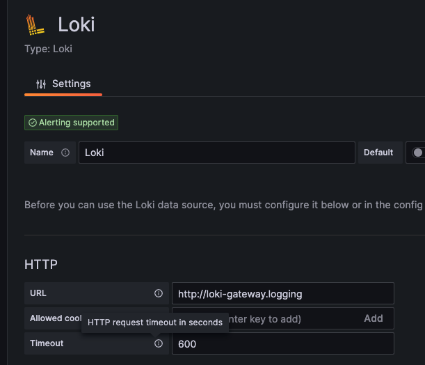Click the HTTP section heading
Viewport: 425px width, 365px height.
[x=41, y=265]
